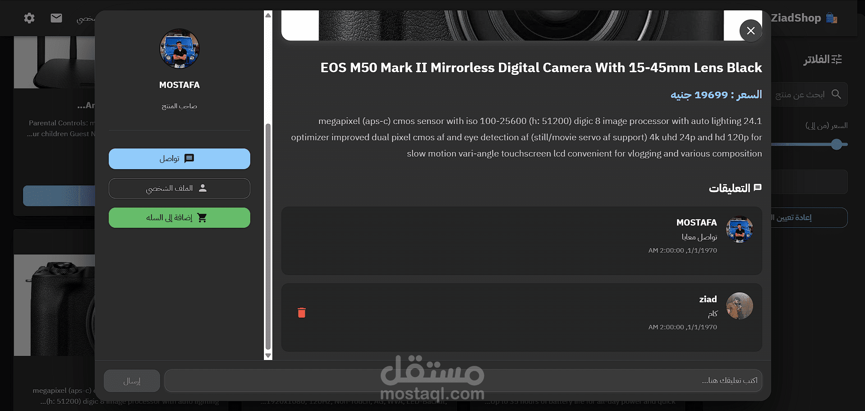Click the صاحب المنتج owner label
The width and height of the screenshot is (865, 411).
pyautogui.click(x=179, y=106)
